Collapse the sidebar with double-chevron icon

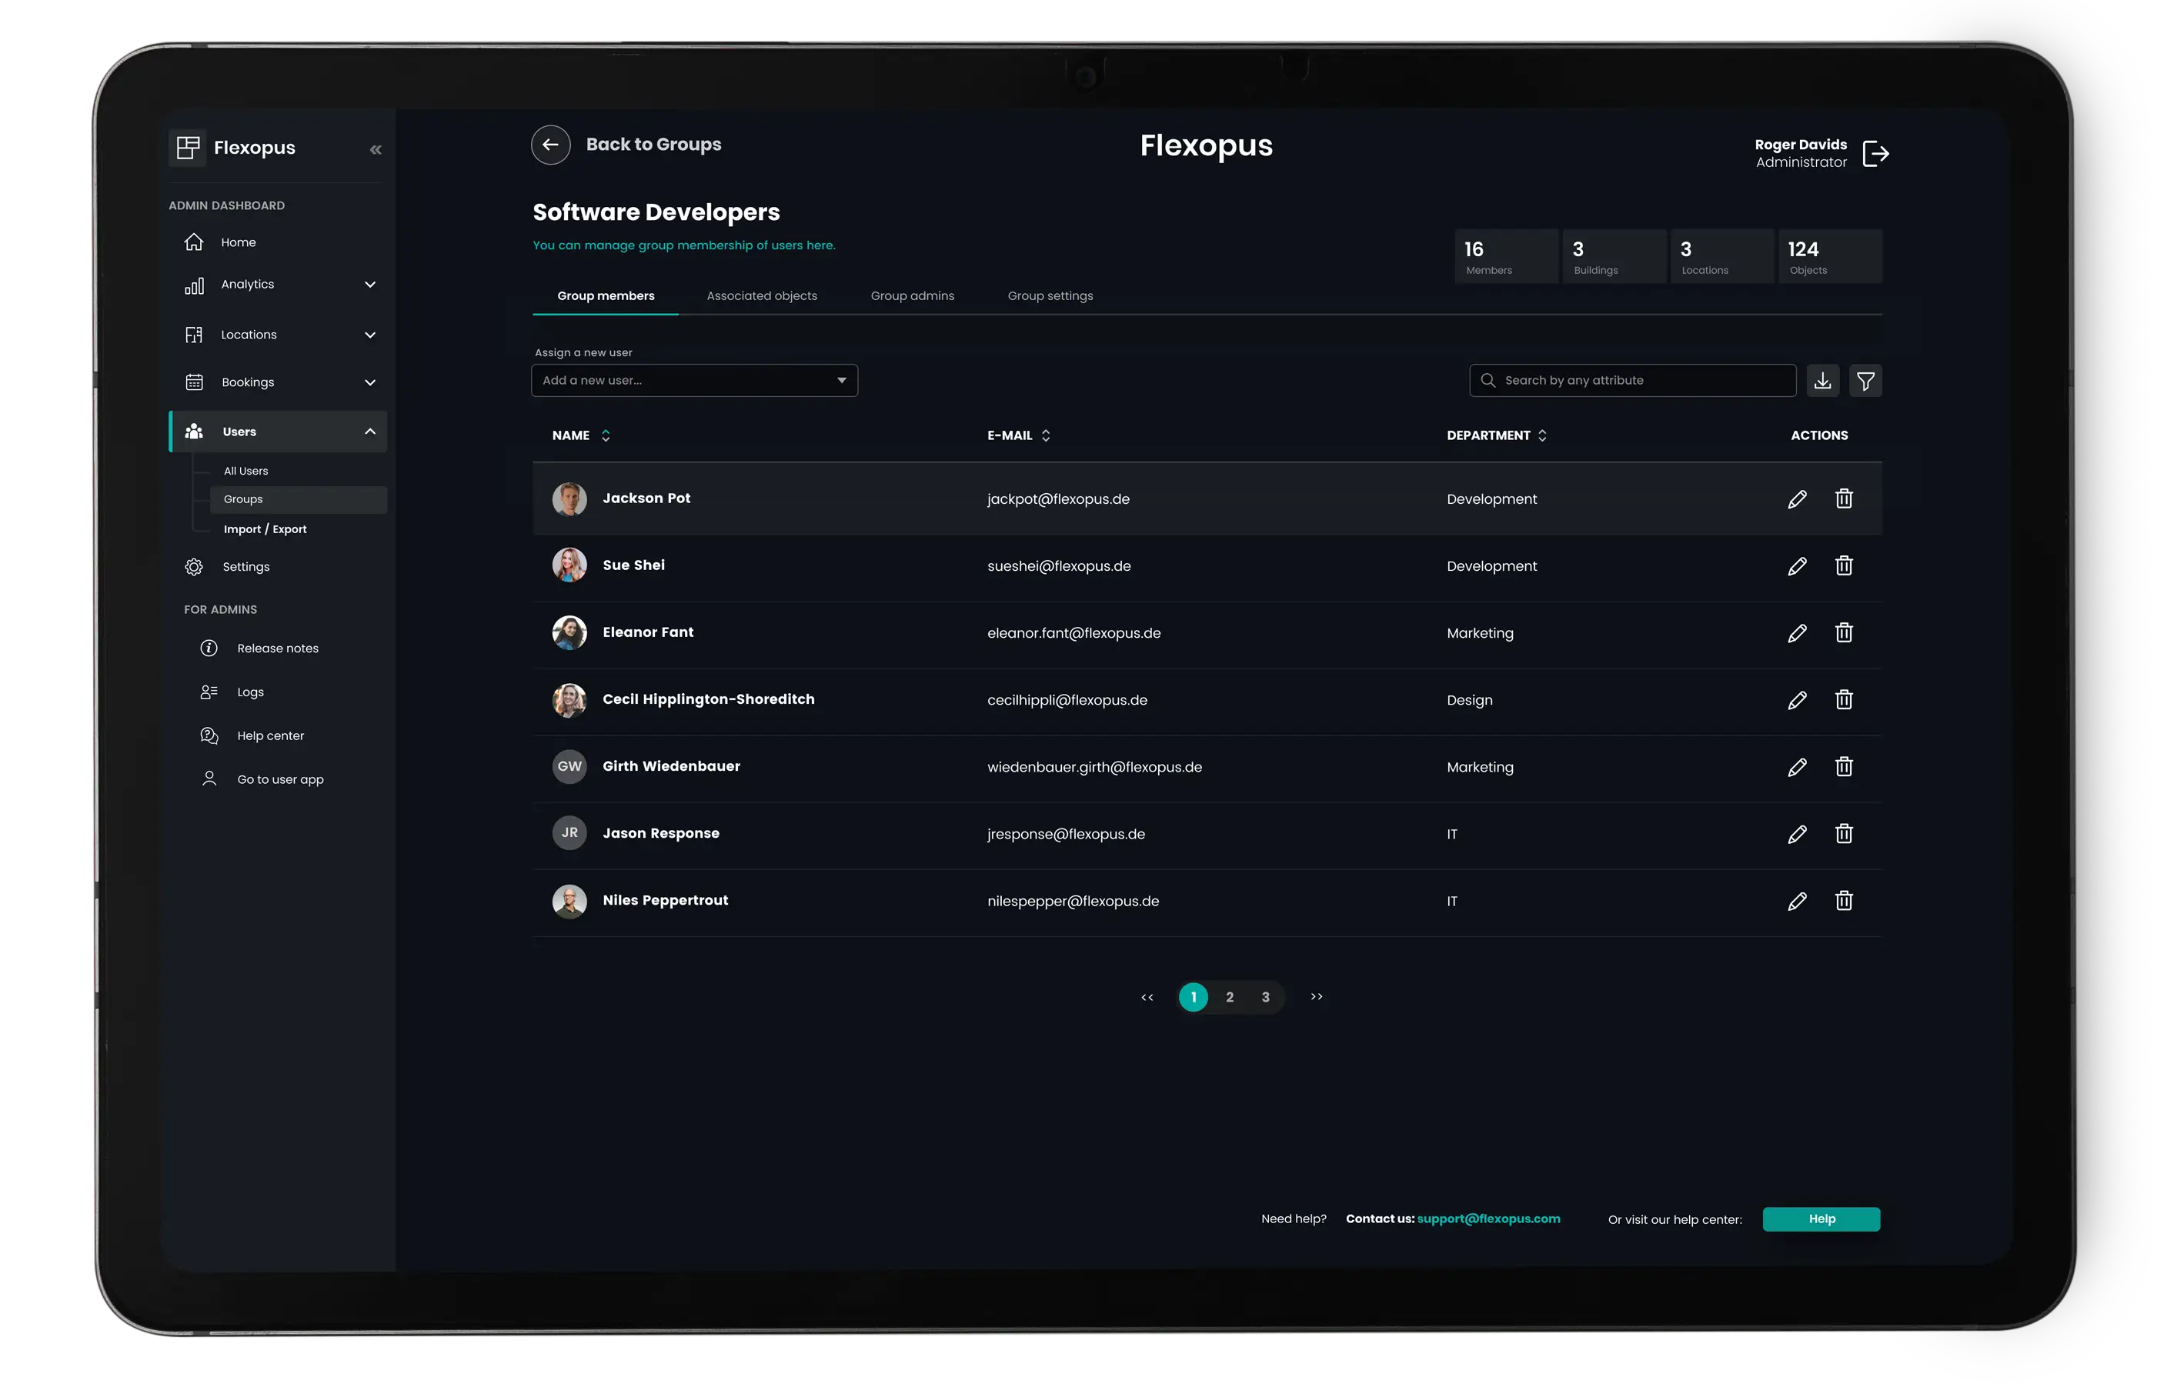[376, 149]
